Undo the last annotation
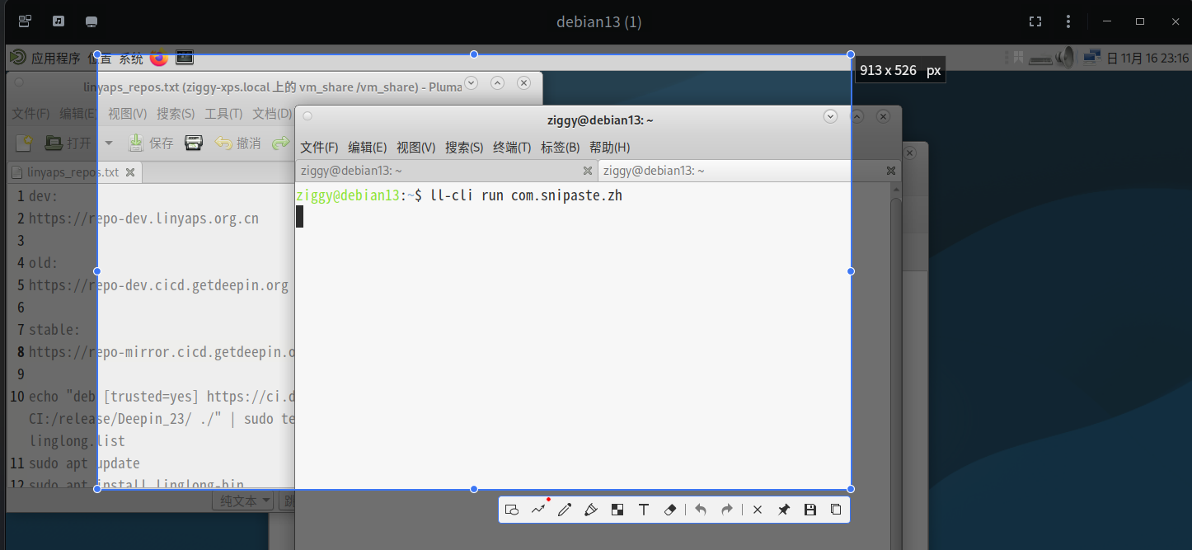The height and width of the screenshot is (550, 1192). coord(701,510)
